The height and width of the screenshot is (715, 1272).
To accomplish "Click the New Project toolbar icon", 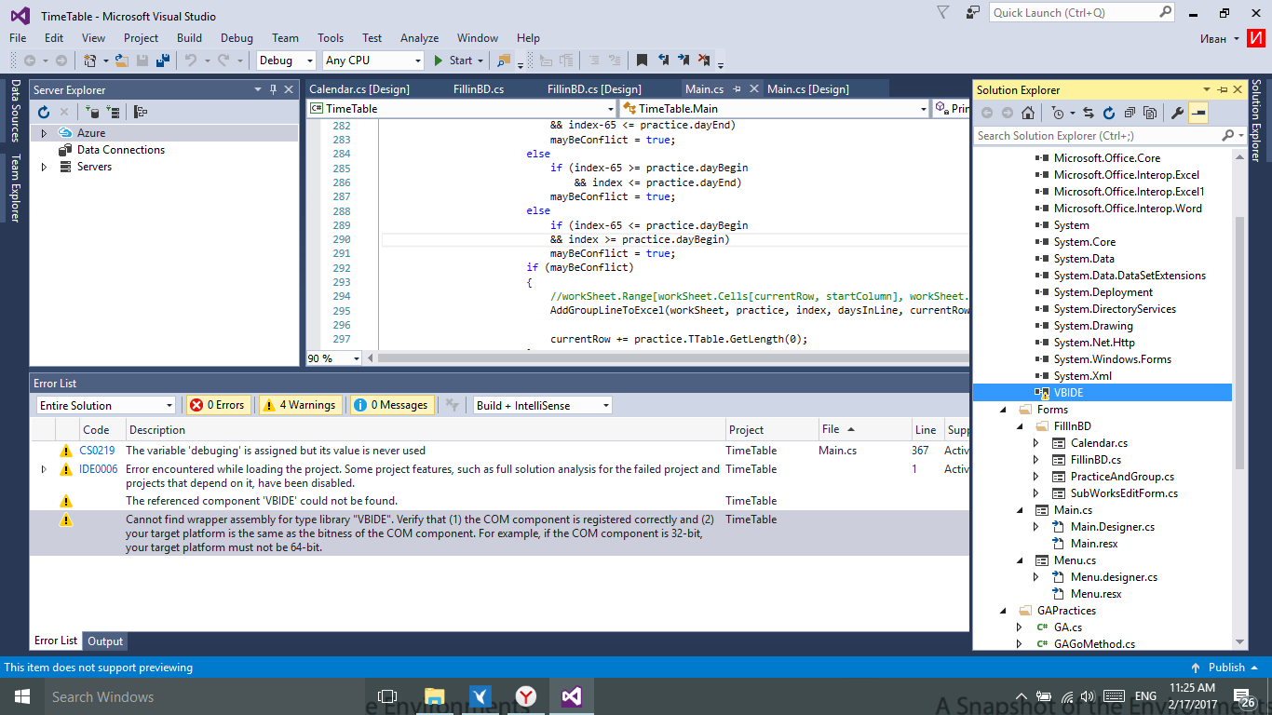I will [x=90, y=61].
